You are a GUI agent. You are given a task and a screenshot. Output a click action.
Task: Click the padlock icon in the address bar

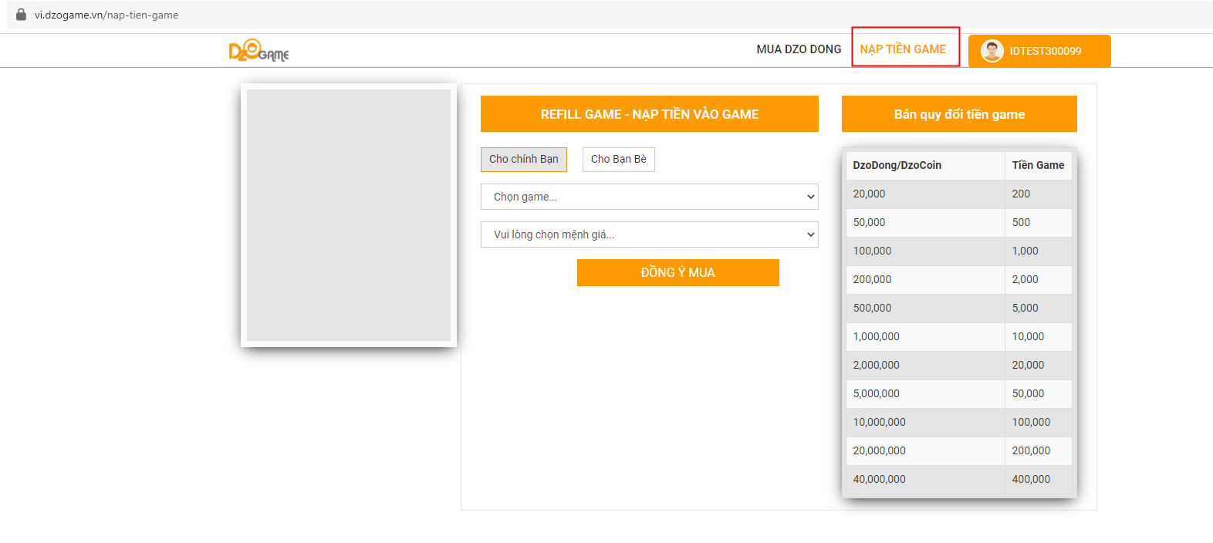click(21, 15)
